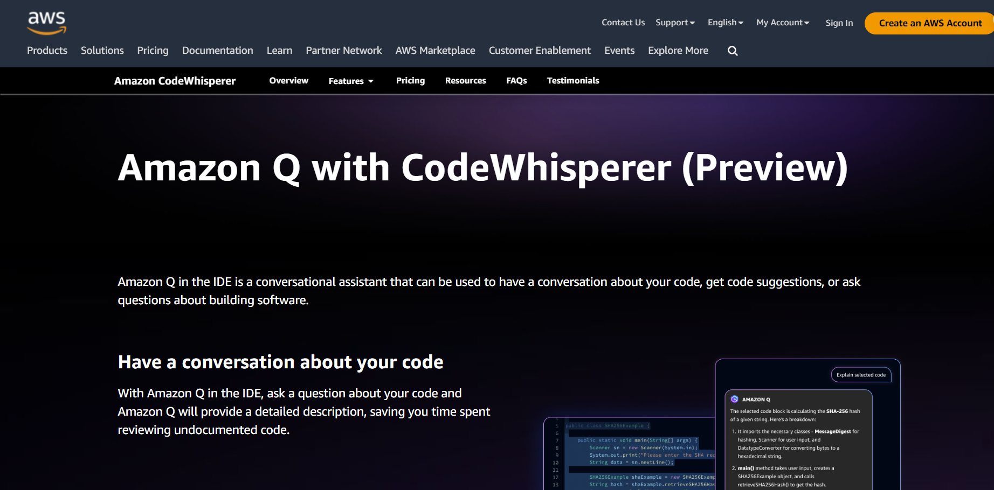Open AWS Marketplace menu
The width and height of the screenshot is (994, 490).
pyautogui.click(x=436, y=51)
